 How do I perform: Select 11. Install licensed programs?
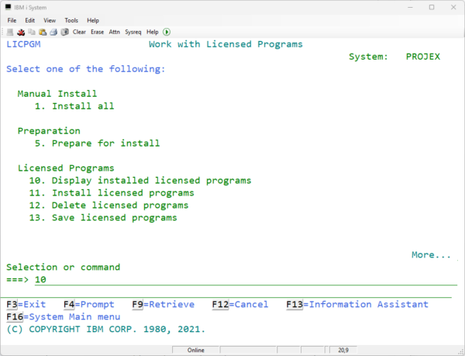(112, 193)
